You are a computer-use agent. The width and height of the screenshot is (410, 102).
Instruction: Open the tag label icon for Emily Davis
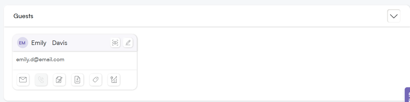point(96,80)
